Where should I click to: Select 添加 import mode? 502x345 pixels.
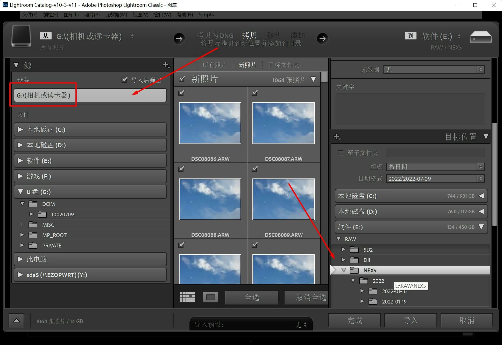click(298, 35)
